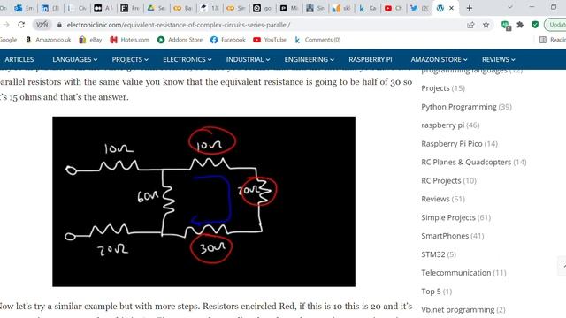Expand the ELECTRONICS dropdown menu
566x318 pixels.
187,59
